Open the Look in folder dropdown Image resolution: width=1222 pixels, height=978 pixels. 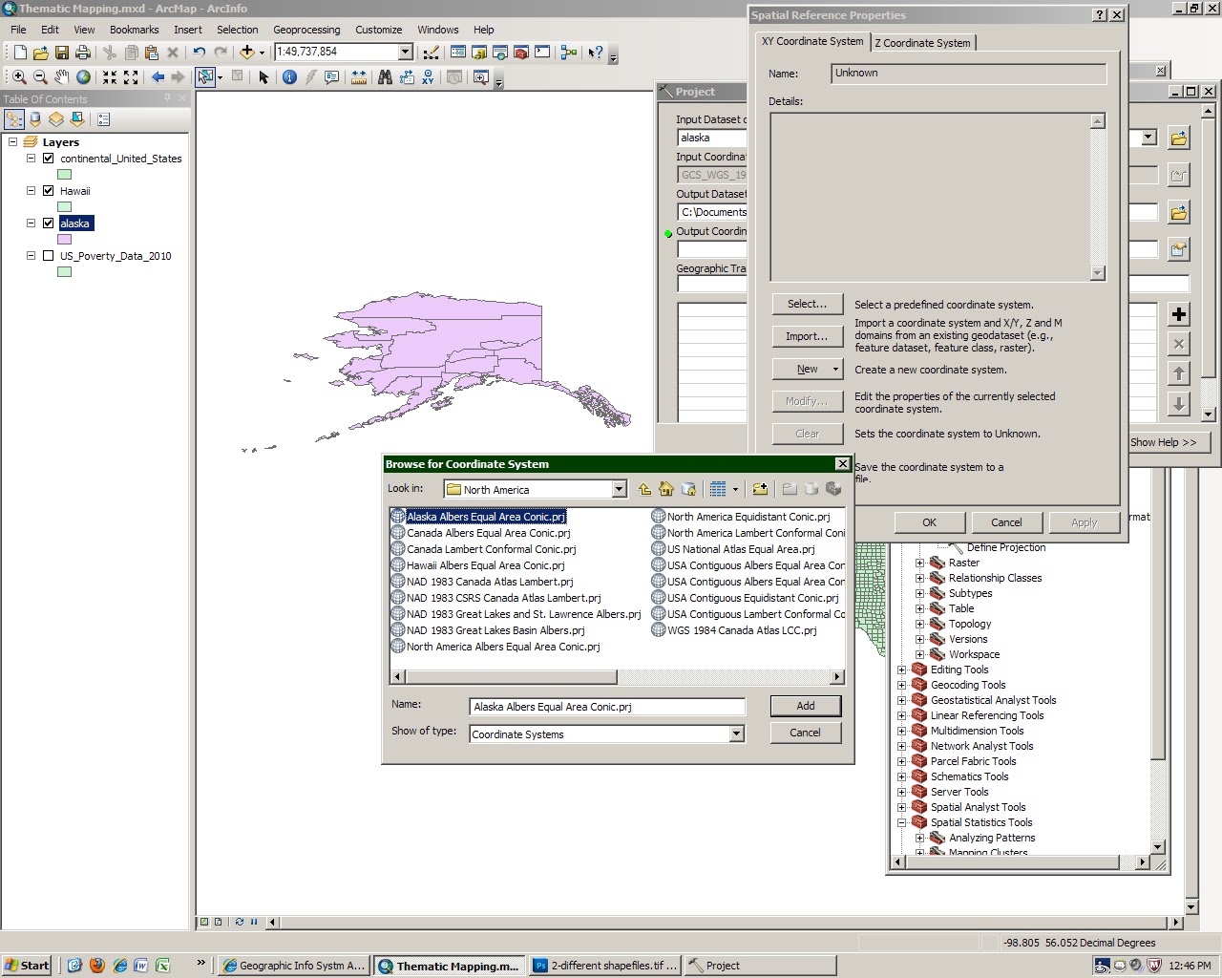pyautogui.click(x=619, y=489)
